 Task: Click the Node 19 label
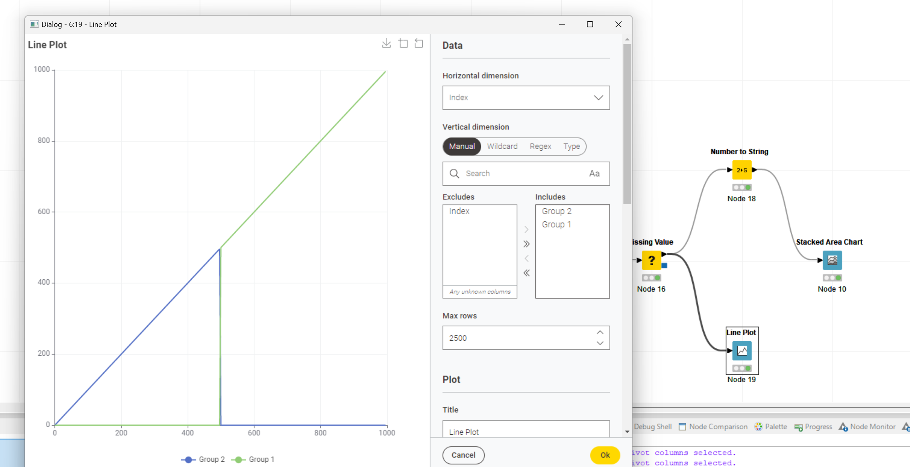[741, 379]
